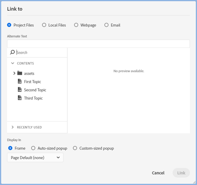Click the Third Topic file icon
The width and height of the screenshot is (197, 185).
(x=19, y=98)
